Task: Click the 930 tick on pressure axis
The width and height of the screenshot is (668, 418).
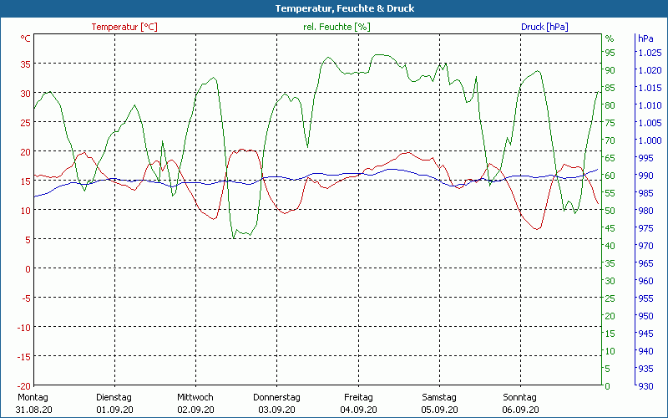Action: pyautogui.click(x=645, y=385)
